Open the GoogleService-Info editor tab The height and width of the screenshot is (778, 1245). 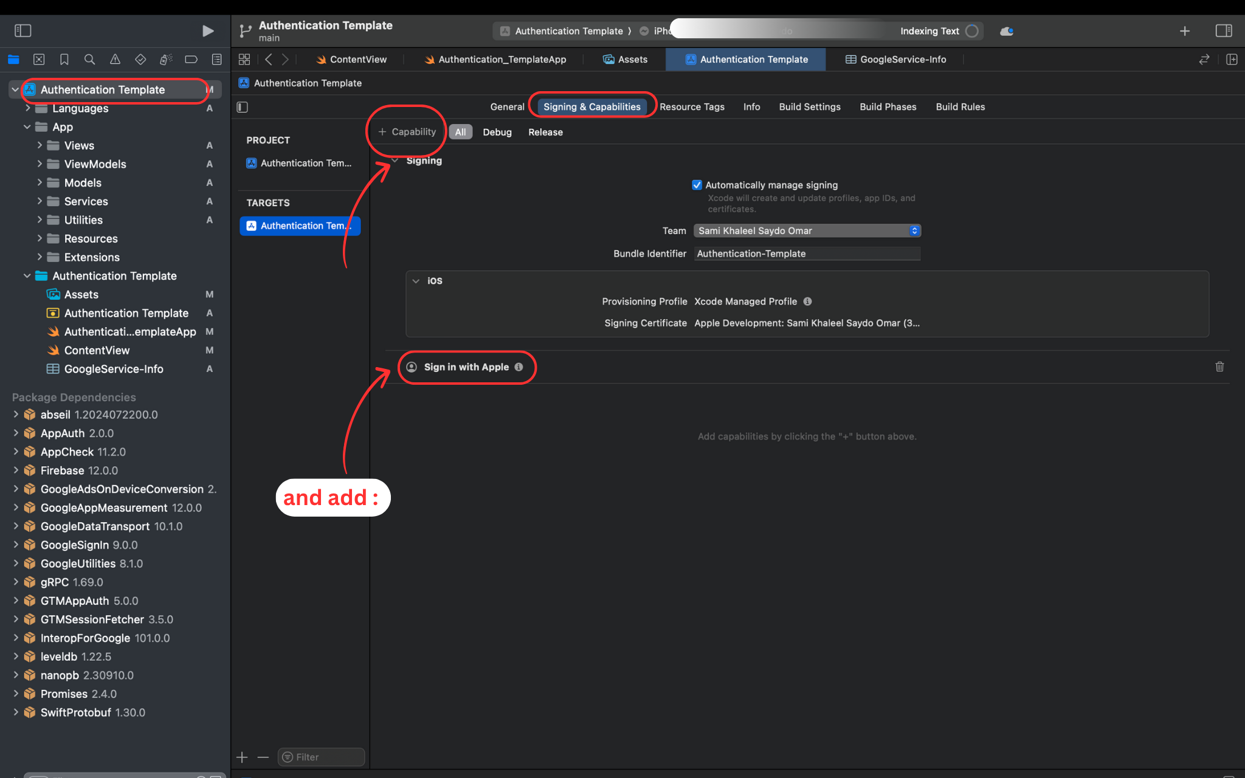coord(896,60)
